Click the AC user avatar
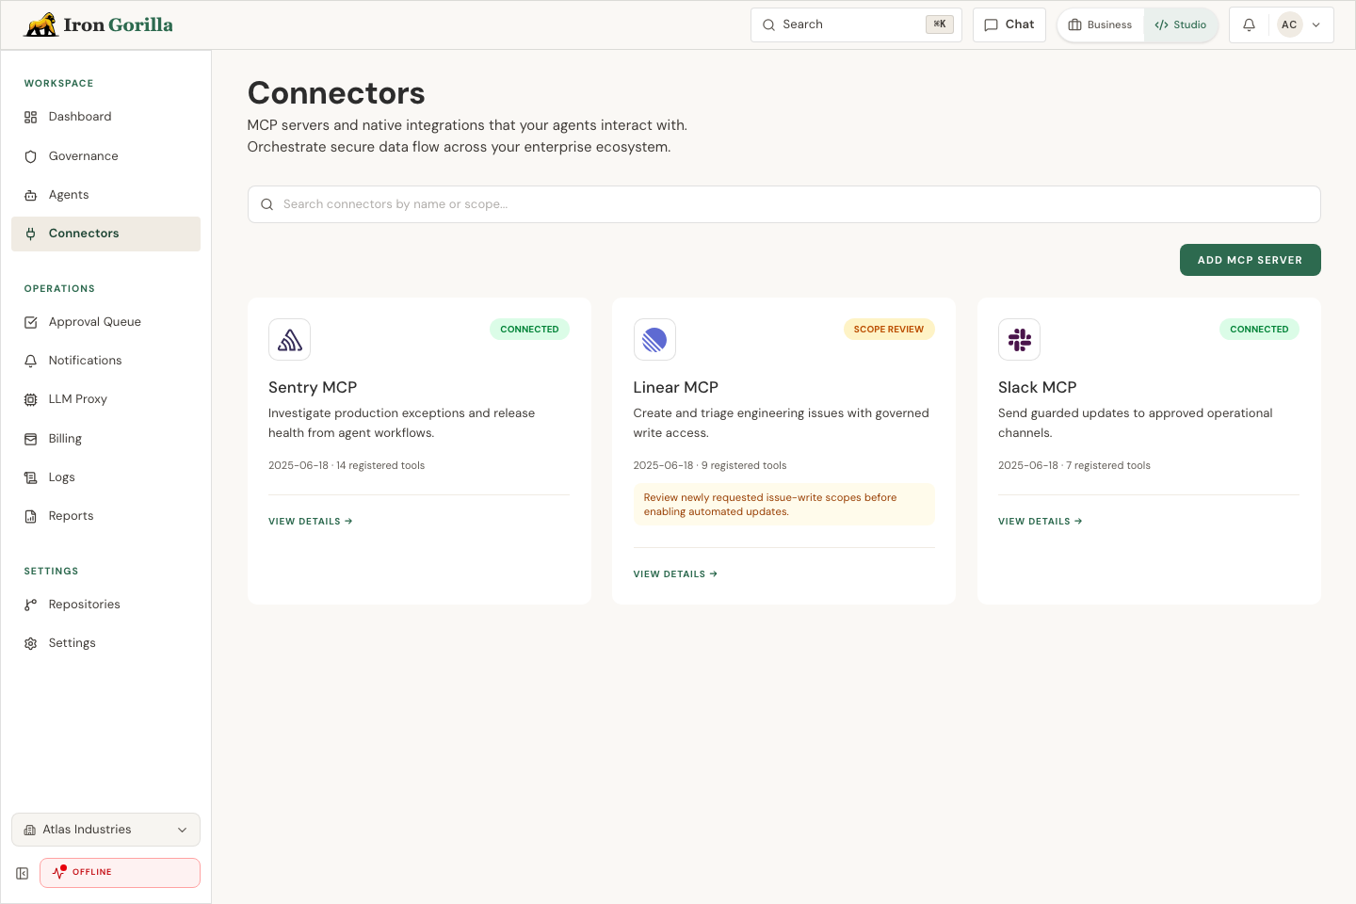 pyautogui.click(x=1289, y=25)
